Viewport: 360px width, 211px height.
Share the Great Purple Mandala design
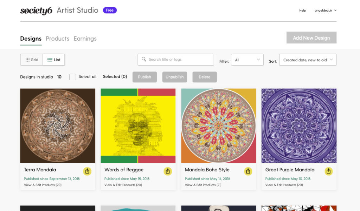point(329,171)
